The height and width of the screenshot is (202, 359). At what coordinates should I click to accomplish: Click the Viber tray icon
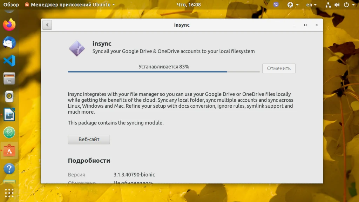click(x=276, y=5)
